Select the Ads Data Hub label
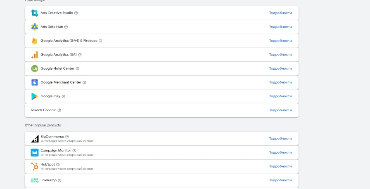This screenshot has height=189, width=370. 52,27
